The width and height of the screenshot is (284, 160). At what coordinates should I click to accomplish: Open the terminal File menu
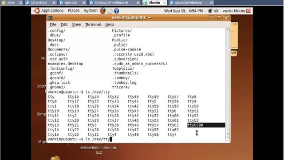coord(53,24)
